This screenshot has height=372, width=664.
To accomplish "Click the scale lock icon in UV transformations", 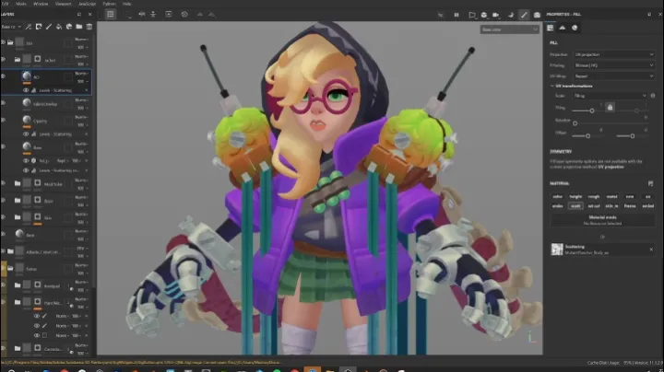I will click(x=609, y=108).
